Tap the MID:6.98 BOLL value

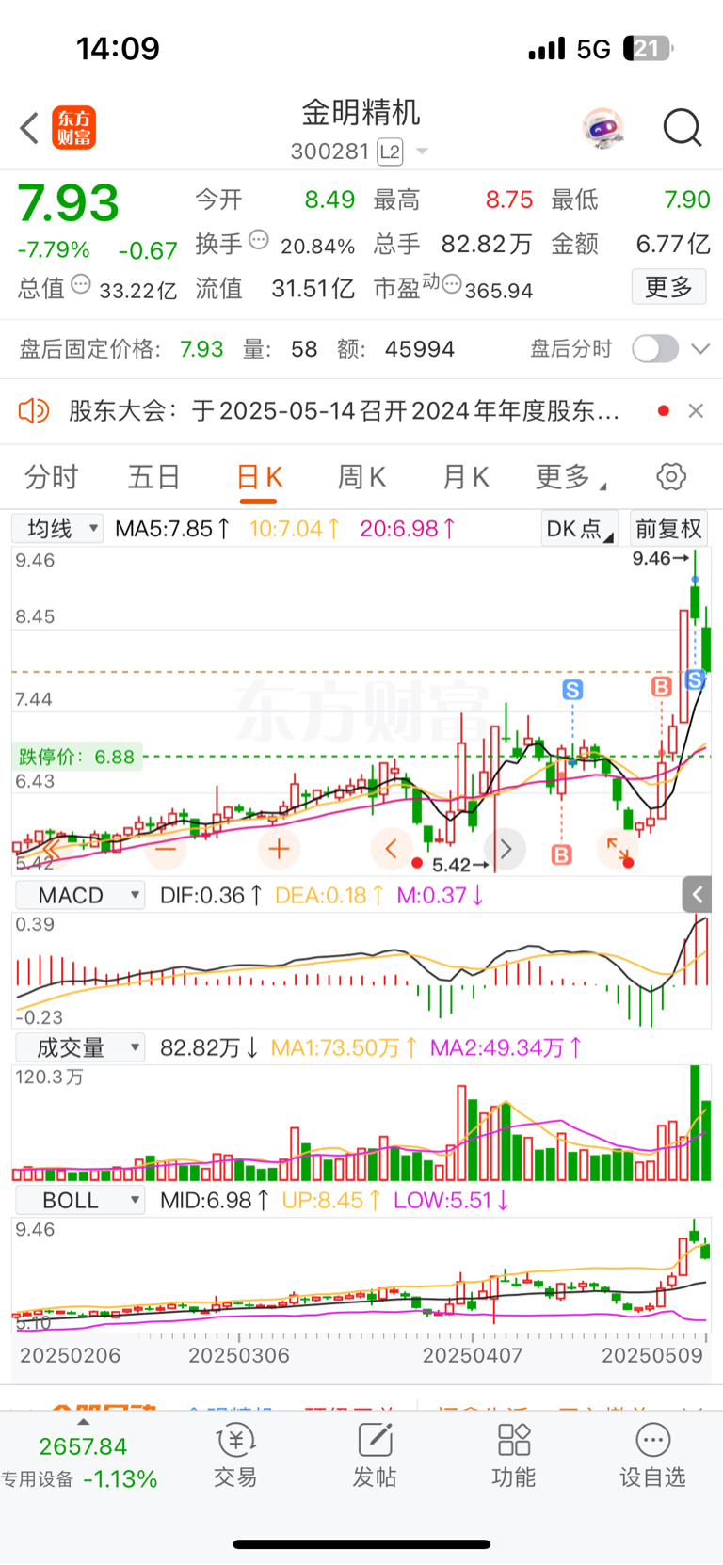(x=216, y=1200)
